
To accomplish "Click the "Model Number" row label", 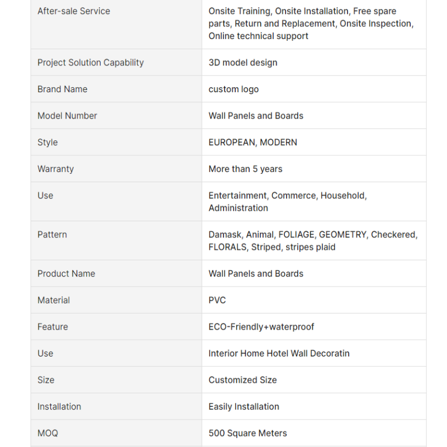I will point(67,116).
